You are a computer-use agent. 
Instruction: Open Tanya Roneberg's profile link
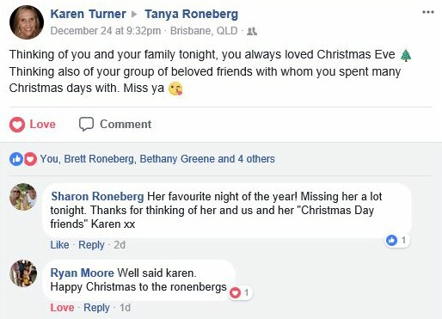pos(191,14)
